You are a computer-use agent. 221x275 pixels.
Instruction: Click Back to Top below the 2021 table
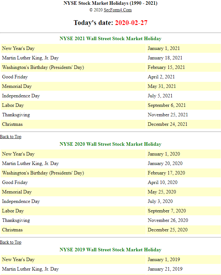(x=11, y=137)
